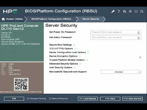147x110 pixels.
Task: Open Secure Boot Settings
Action: [x=60, y=45]
